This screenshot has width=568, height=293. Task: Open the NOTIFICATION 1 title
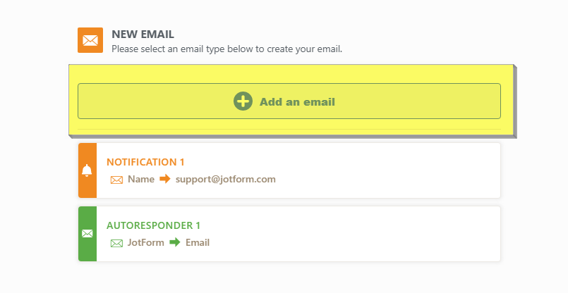[x=145, y=162]
